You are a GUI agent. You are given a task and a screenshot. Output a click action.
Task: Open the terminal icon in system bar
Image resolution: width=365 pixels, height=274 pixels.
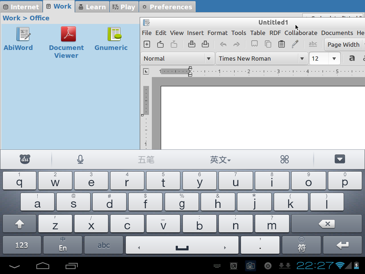233,266
